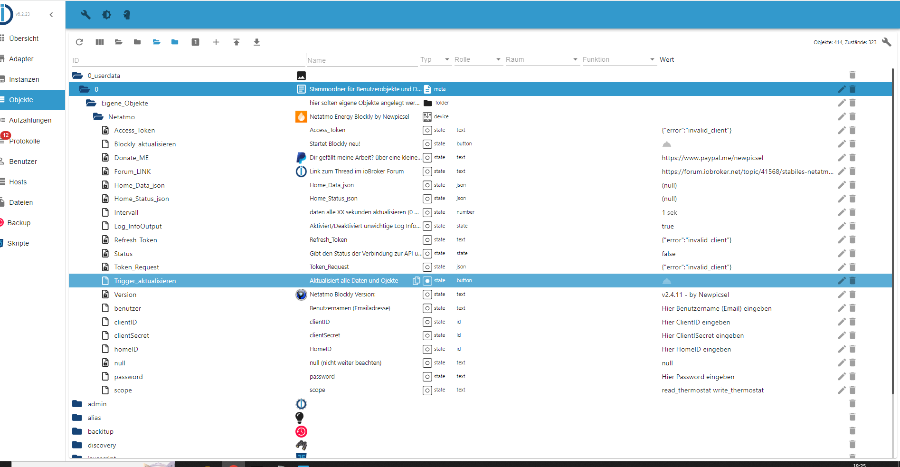
Task: Delete the Trigger_aktualisieren object
Action: 853,281
